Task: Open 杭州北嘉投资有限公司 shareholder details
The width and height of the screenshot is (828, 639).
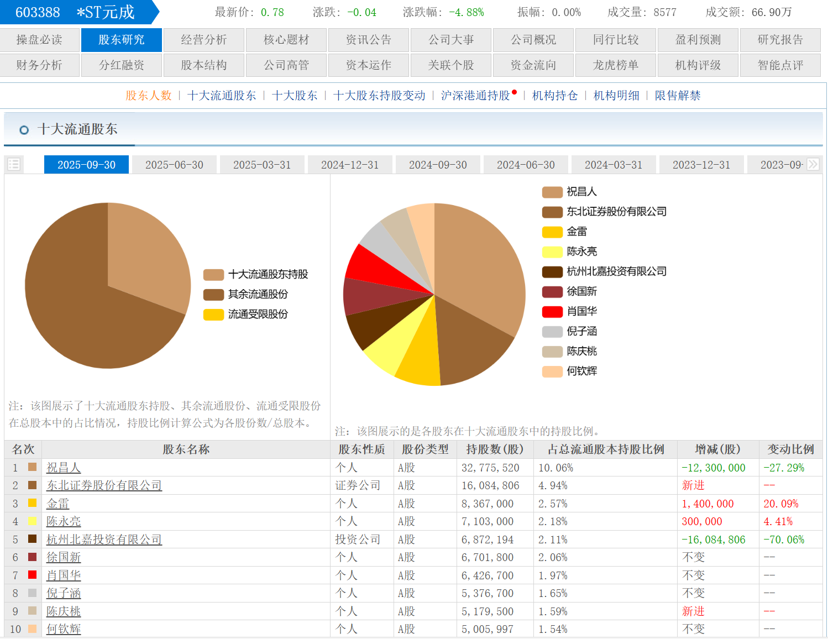Action: 104,540
